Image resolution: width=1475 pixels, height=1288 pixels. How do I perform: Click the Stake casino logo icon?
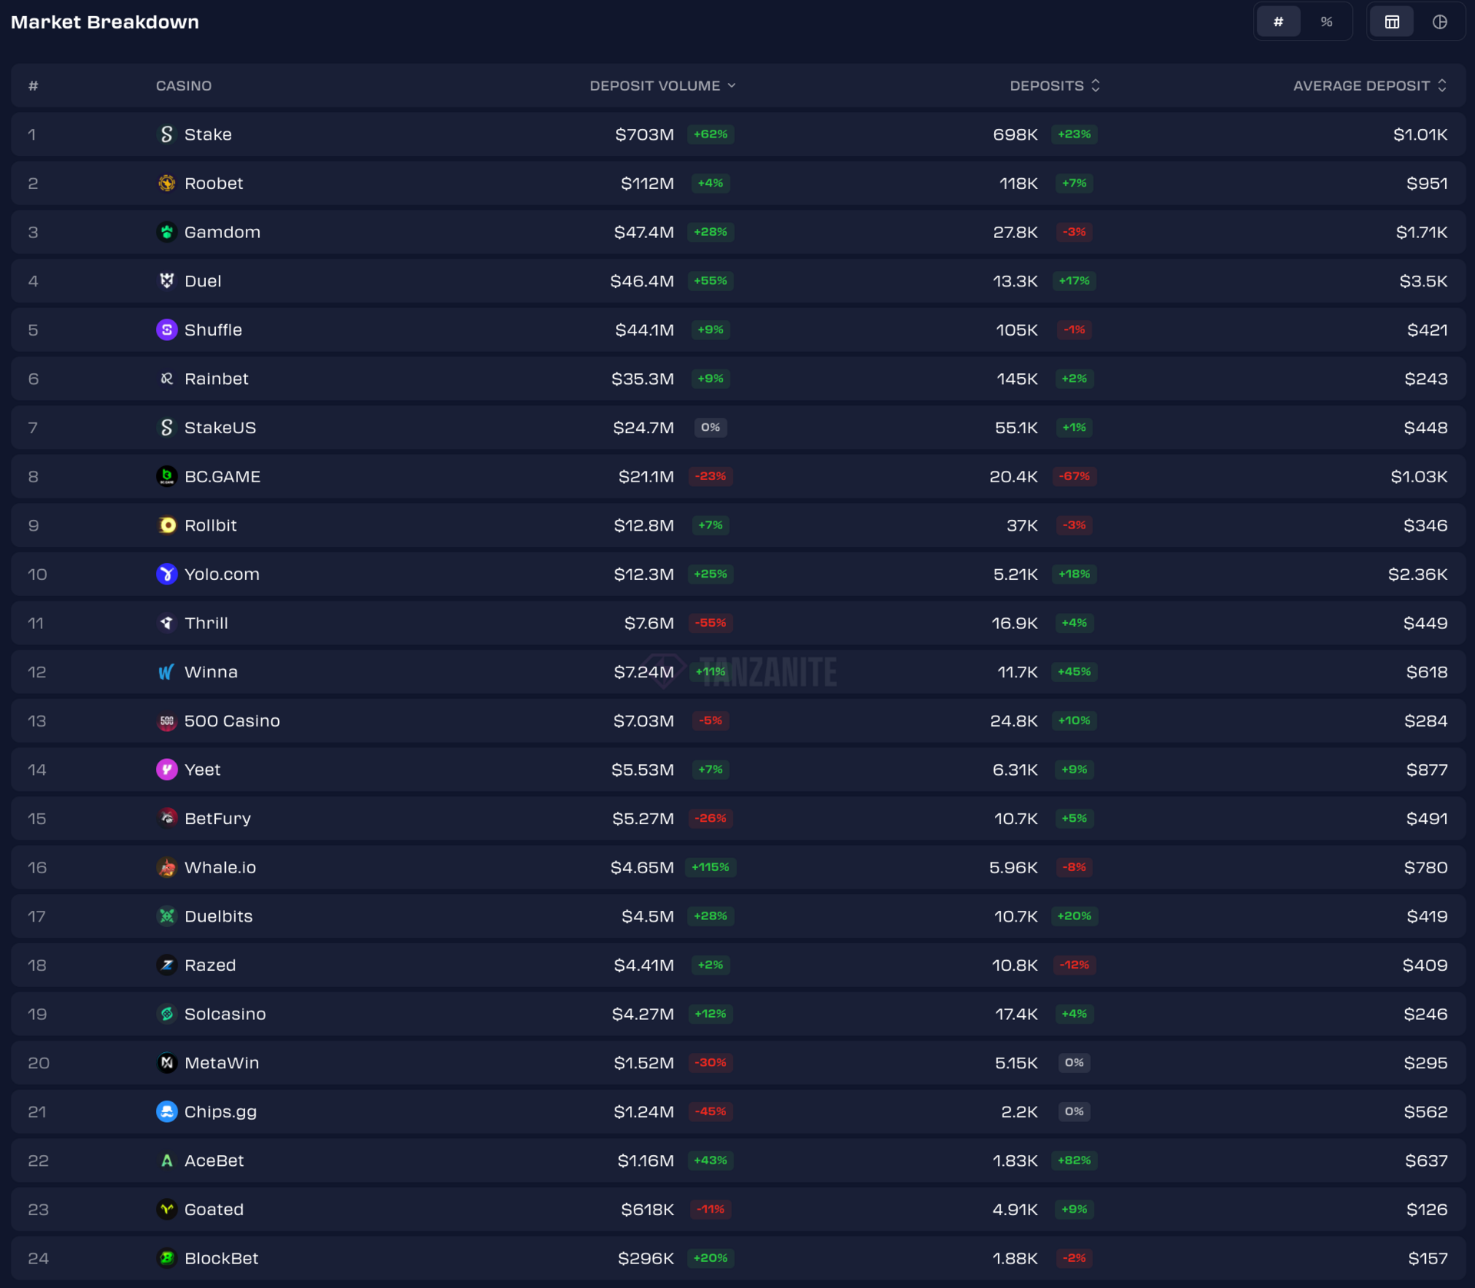click(166, 134)
